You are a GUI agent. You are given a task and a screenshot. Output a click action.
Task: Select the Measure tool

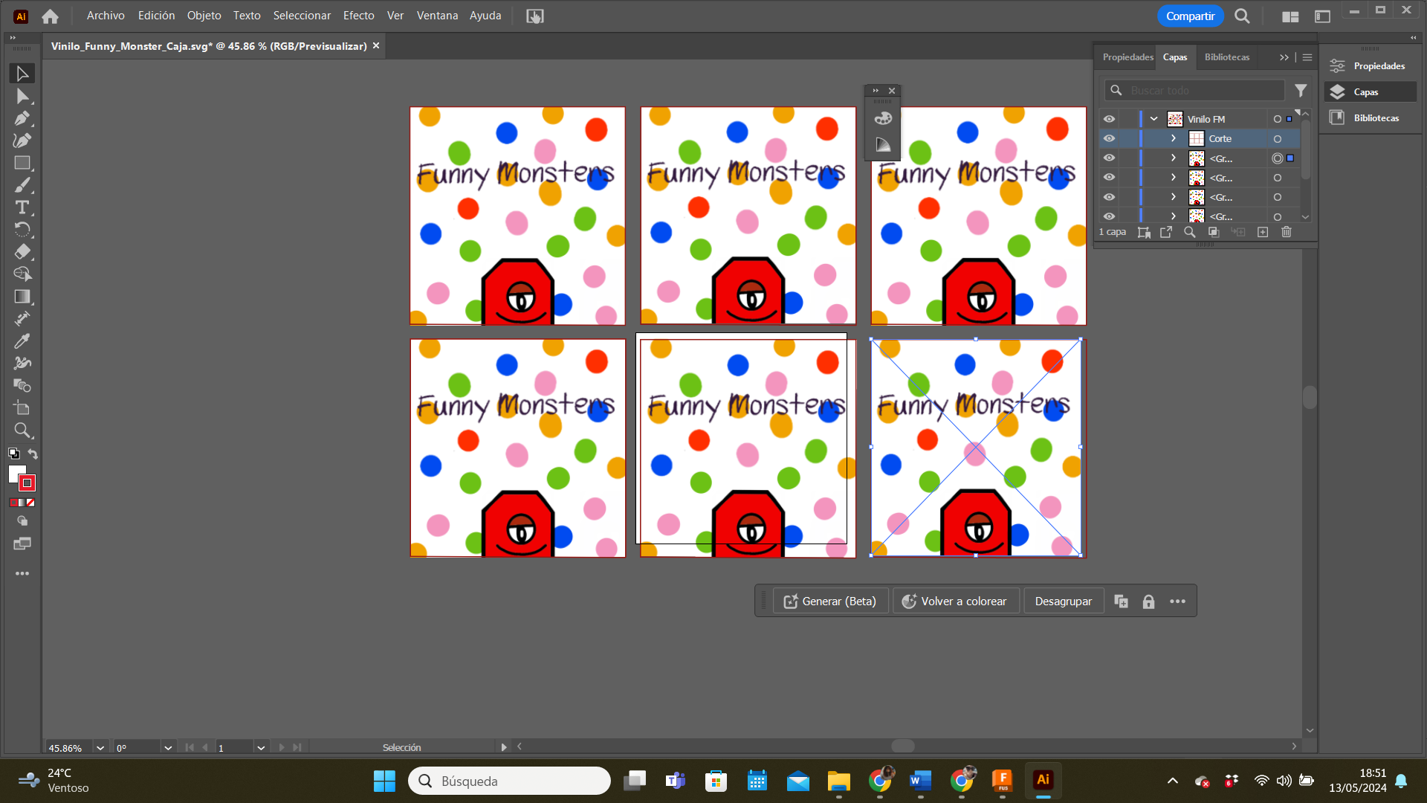[22, 319]
